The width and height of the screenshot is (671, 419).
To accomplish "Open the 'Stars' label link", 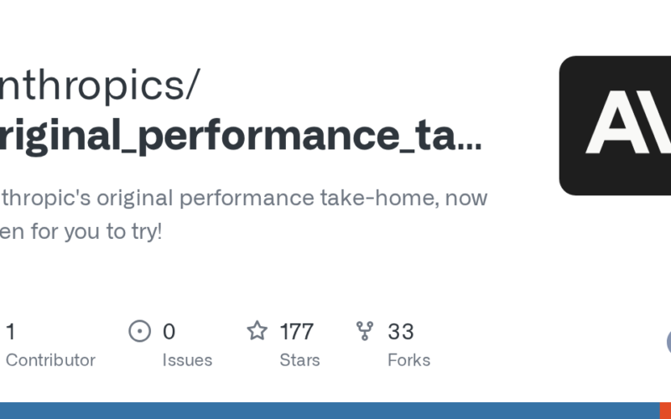I will (x=299, y=360).
